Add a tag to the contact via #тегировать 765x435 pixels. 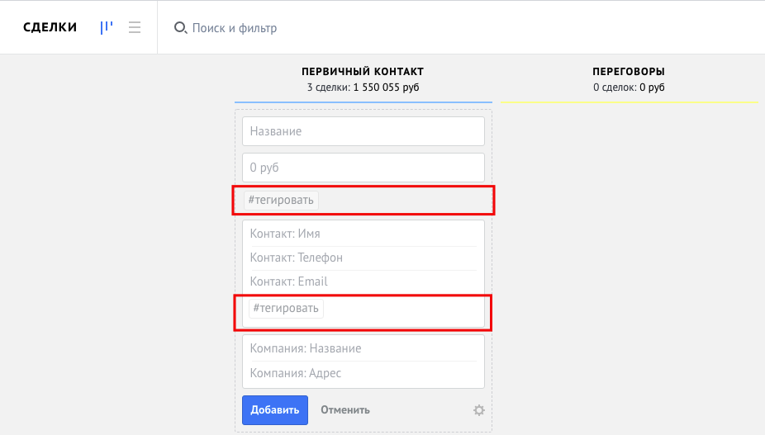click(287, 309)
